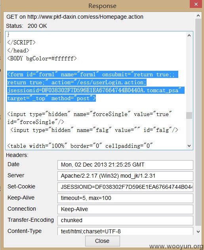Click the input hidden forceSingle line

(90, 114)
